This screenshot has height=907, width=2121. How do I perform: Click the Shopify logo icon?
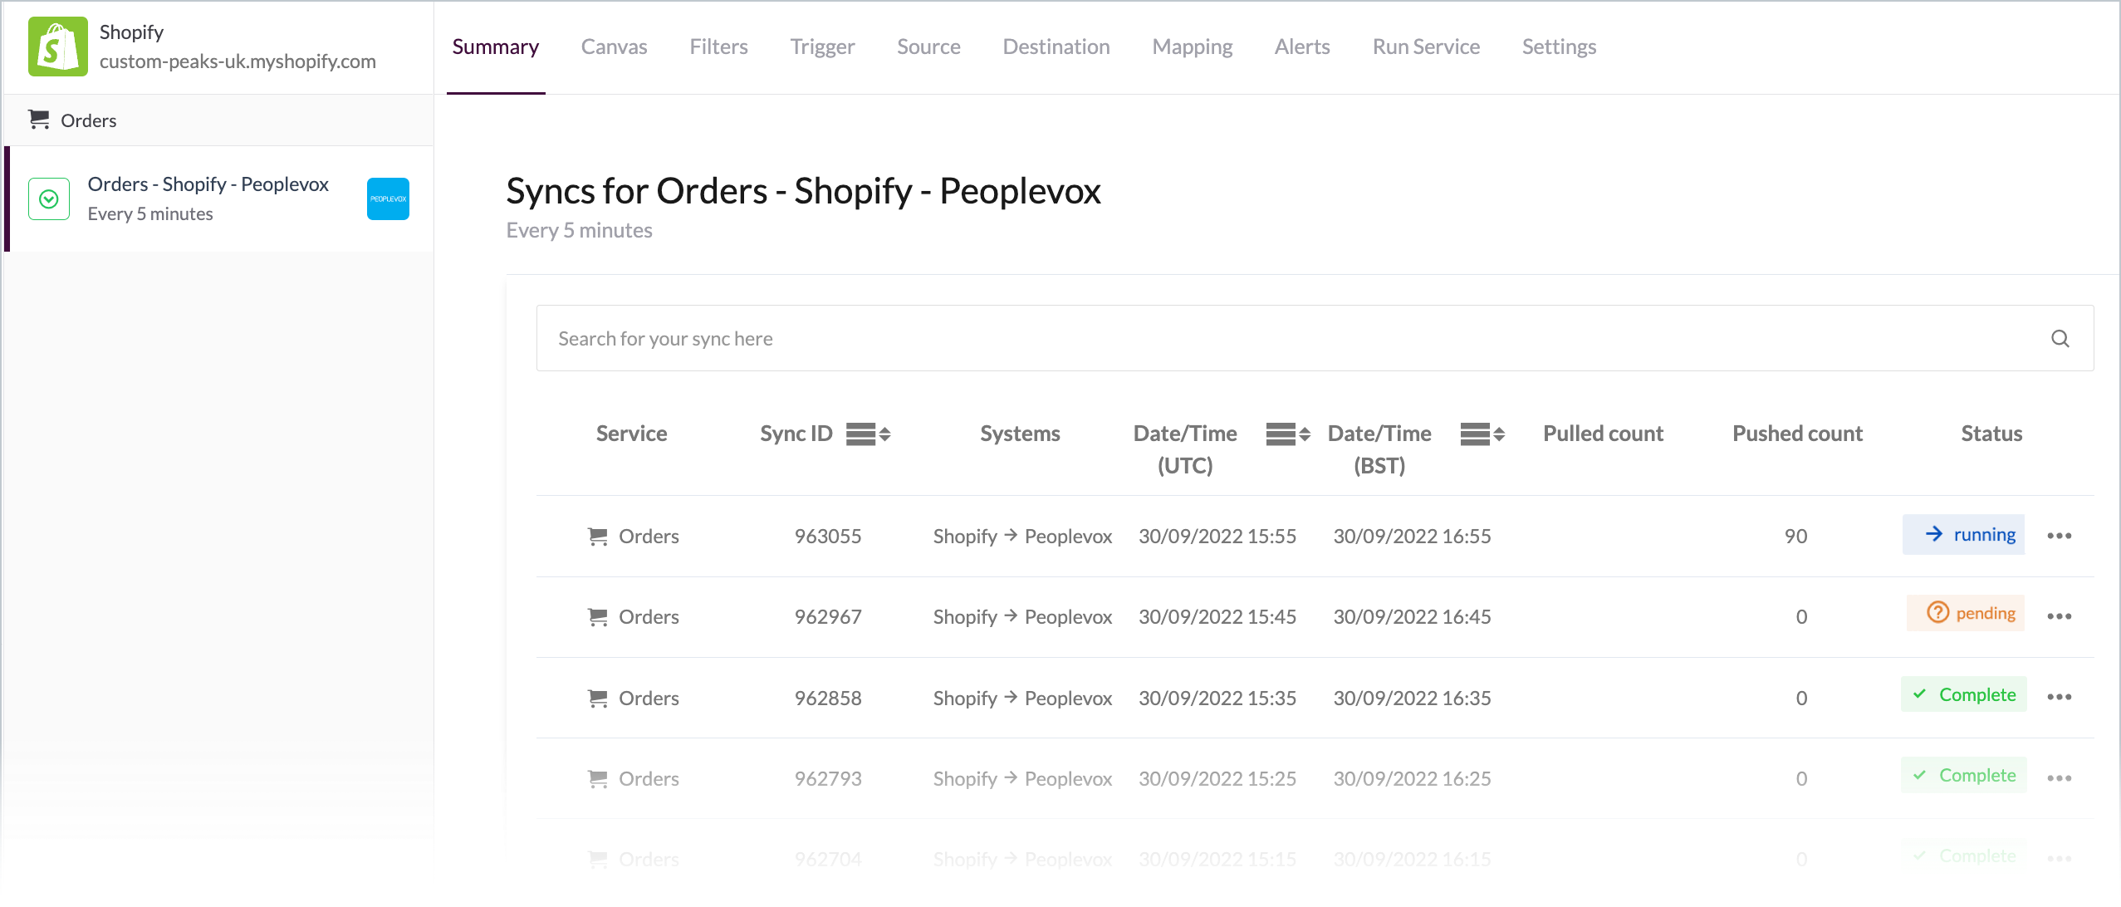tap(57, 47)
